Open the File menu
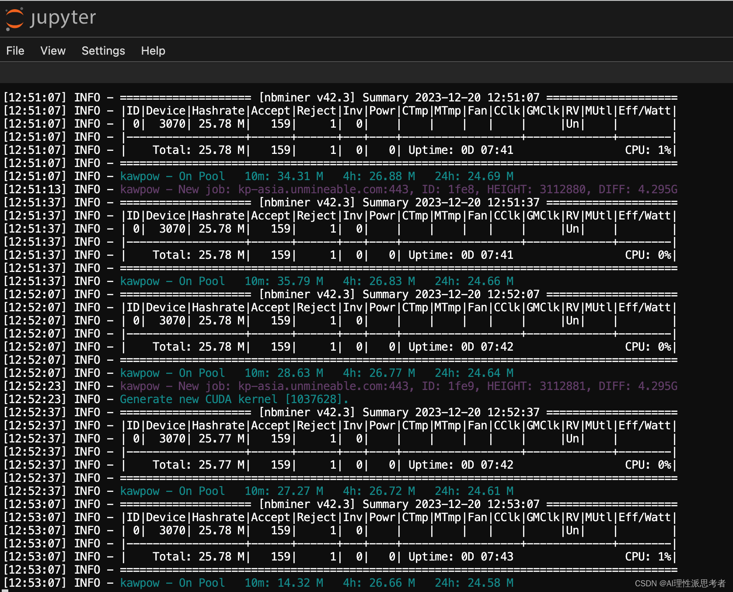Image resolution: width=733 pixels, height=592 pixels. coord(15,51)
